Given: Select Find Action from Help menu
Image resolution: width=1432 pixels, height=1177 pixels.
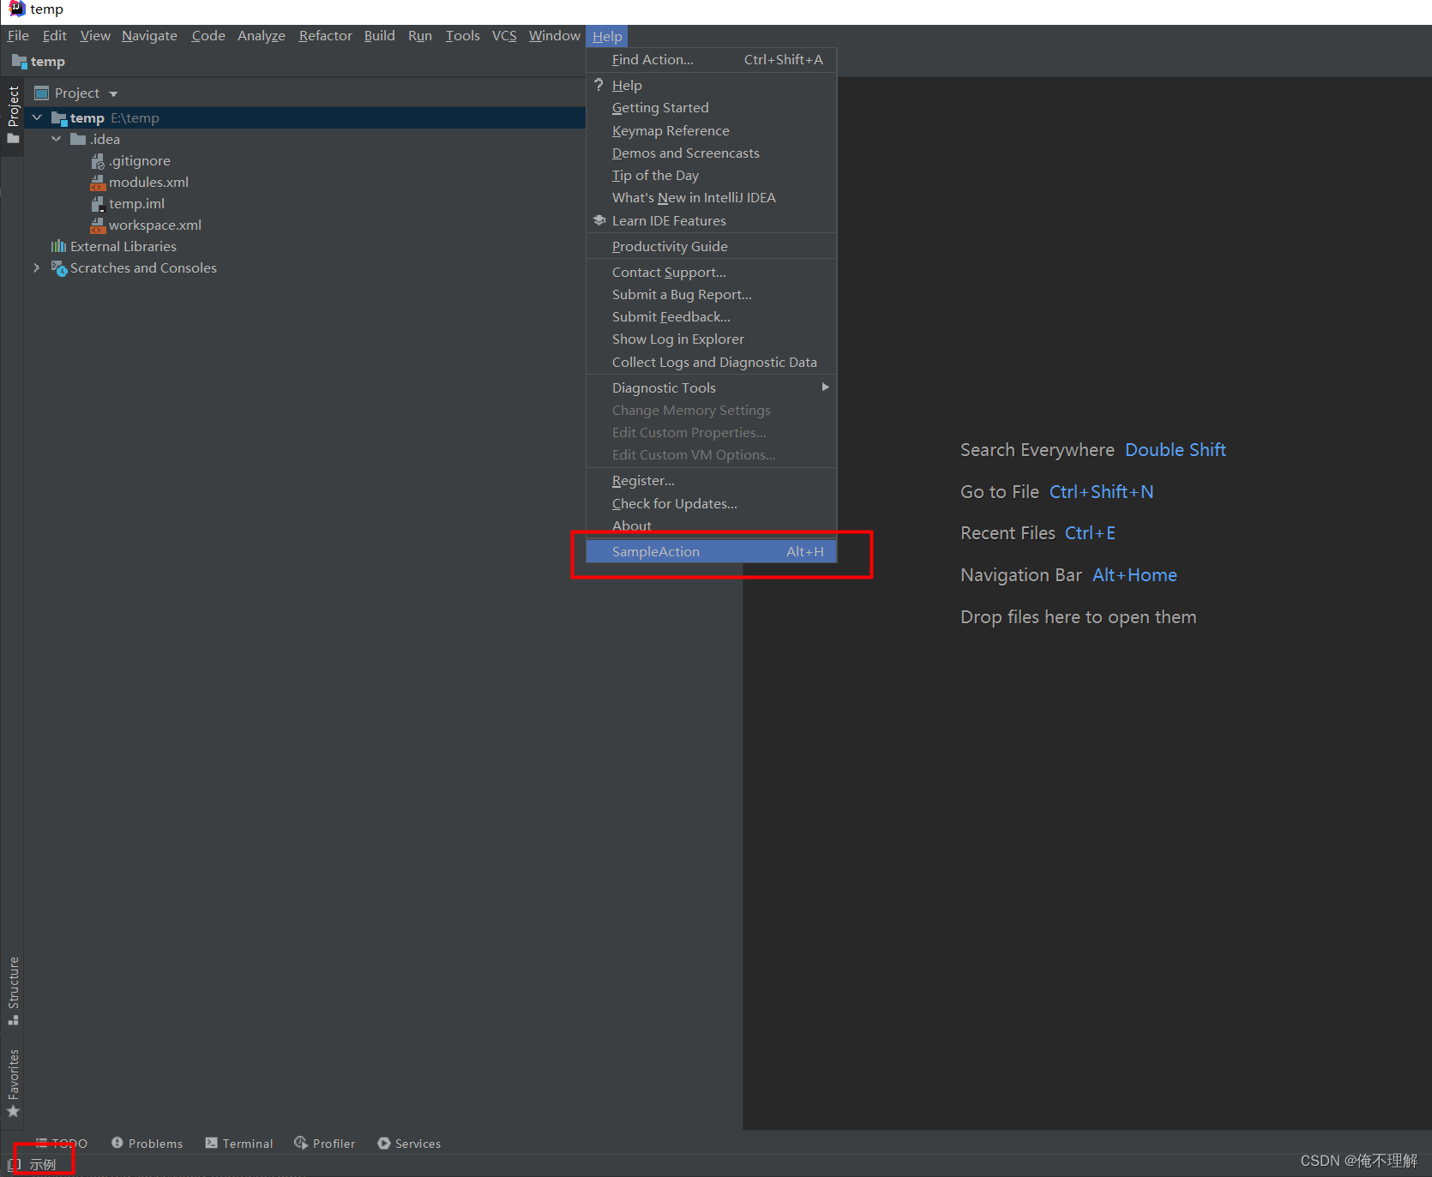Looking at the screenshot, I should (x=712, y=60).
